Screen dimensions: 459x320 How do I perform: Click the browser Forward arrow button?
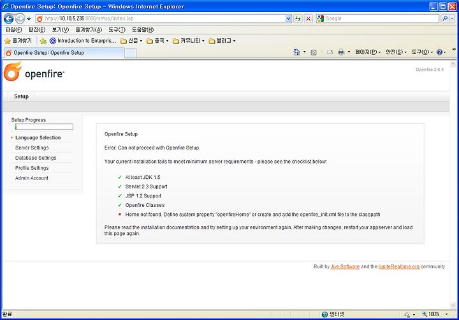pyautogui.click(x=20, y=19)
